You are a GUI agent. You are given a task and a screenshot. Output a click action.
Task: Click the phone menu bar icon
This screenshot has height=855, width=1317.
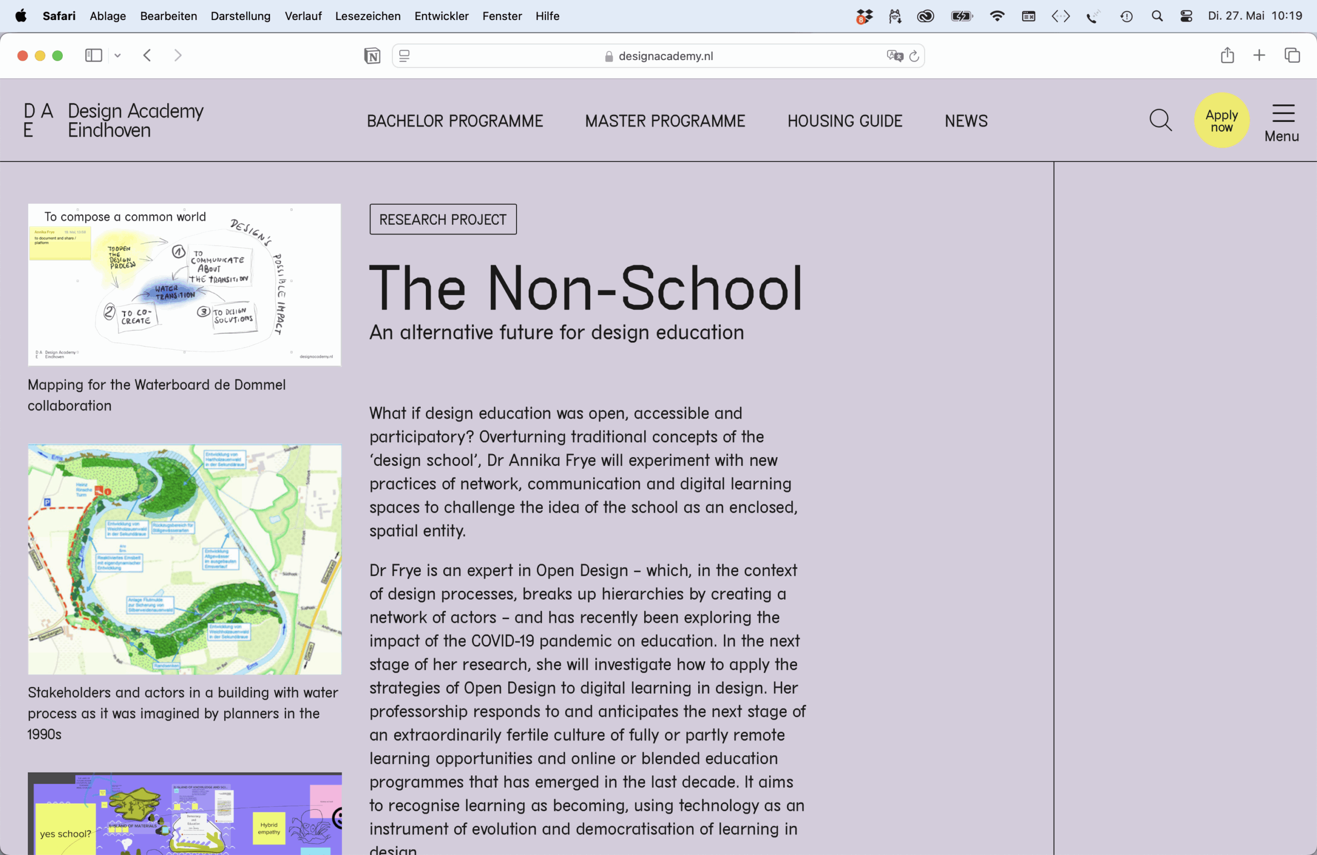coord(1093,16)
